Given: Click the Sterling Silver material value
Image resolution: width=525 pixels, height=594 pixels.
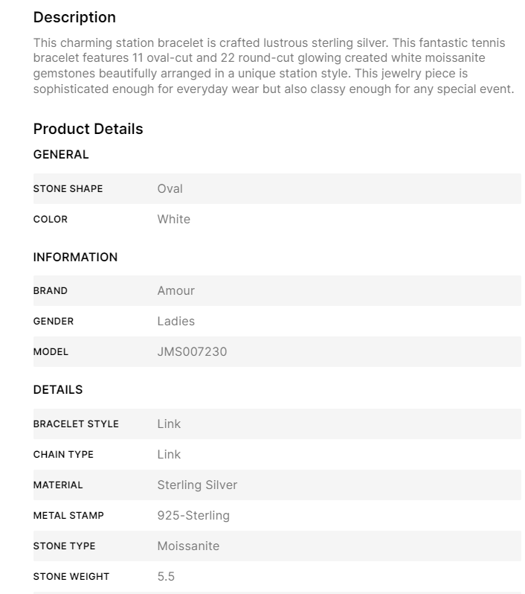Looking at the screenshot, I should 197,485.
